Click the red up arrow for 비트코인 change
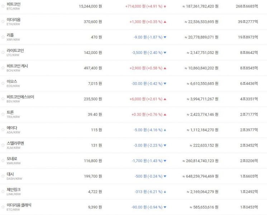267x215 pixels. point(165,6)
